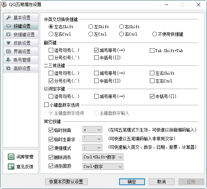Switch to 高级设置 tab
The image size is (207, 189).
coord(21,68)
